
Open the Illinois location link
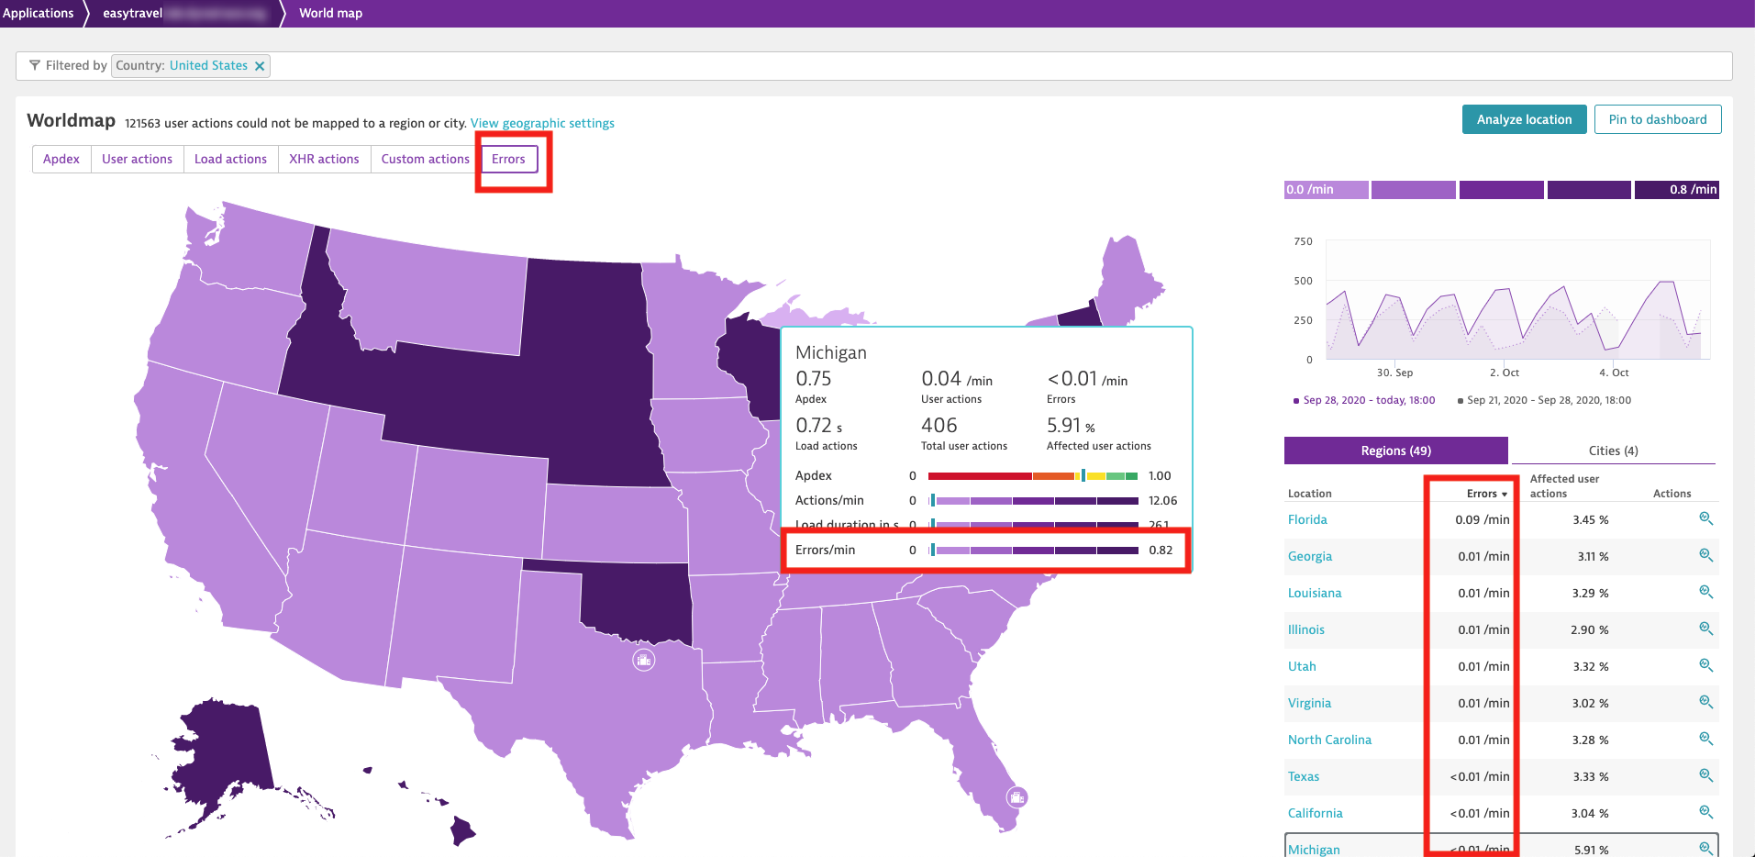click(x=1305, y=629)
